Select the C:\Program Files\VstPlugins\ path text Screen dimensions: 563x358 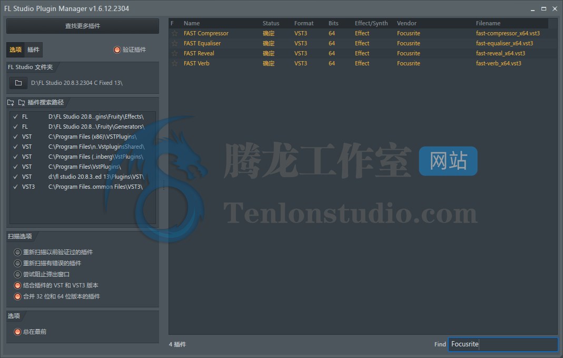pyautogui.click(x=84, y=167)
